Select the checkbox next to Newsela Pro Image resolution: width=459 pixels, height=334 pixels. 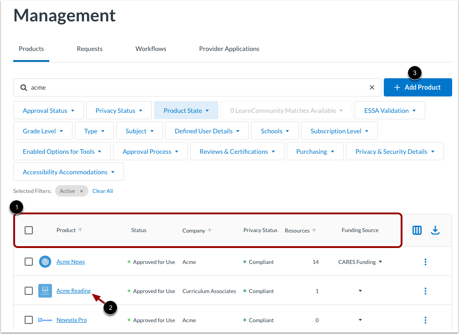coord(29,320)
